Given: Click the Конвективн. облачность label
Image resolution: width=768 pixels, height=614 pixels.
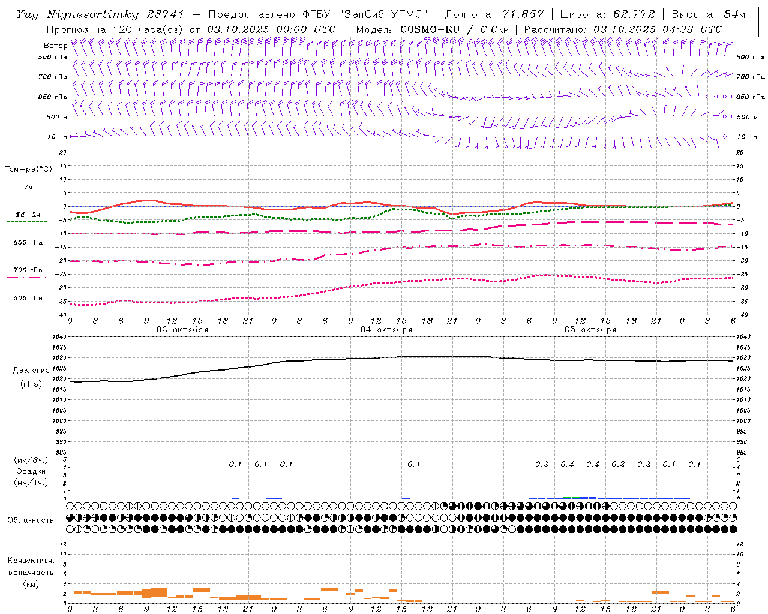Looking at the screenshot, I should [31, 567].
